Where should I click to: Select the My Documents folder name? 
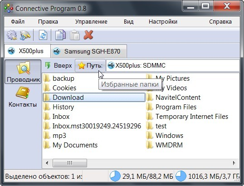tap(75, 145)
